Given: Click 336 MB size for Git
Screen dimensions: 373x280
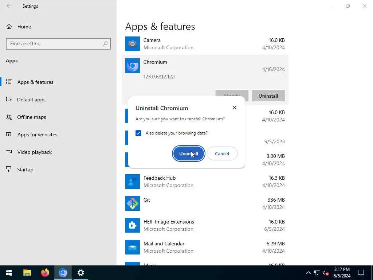Looking at the screenshot, I should (x=276, y=200).
